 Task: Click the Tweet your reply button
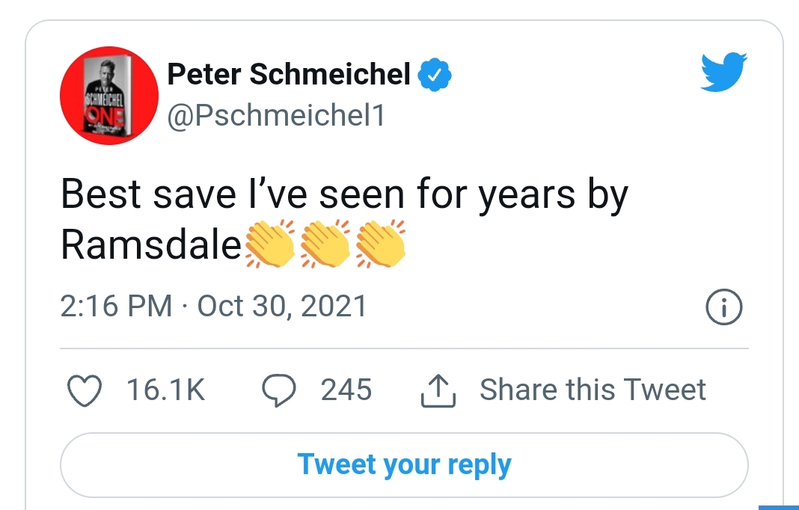point(404,465)
